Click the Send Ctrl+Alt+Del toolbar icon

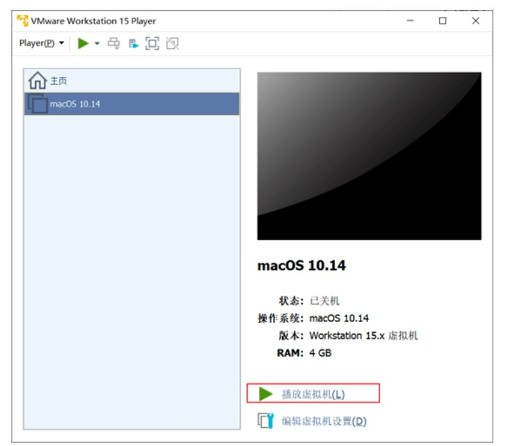pos(114,44)
